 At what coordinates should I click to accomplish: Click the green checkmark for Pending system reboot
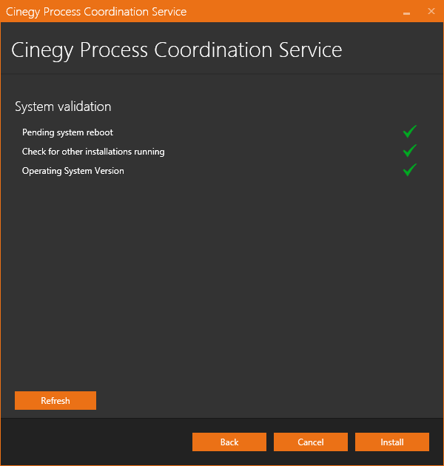coord(410,132)
